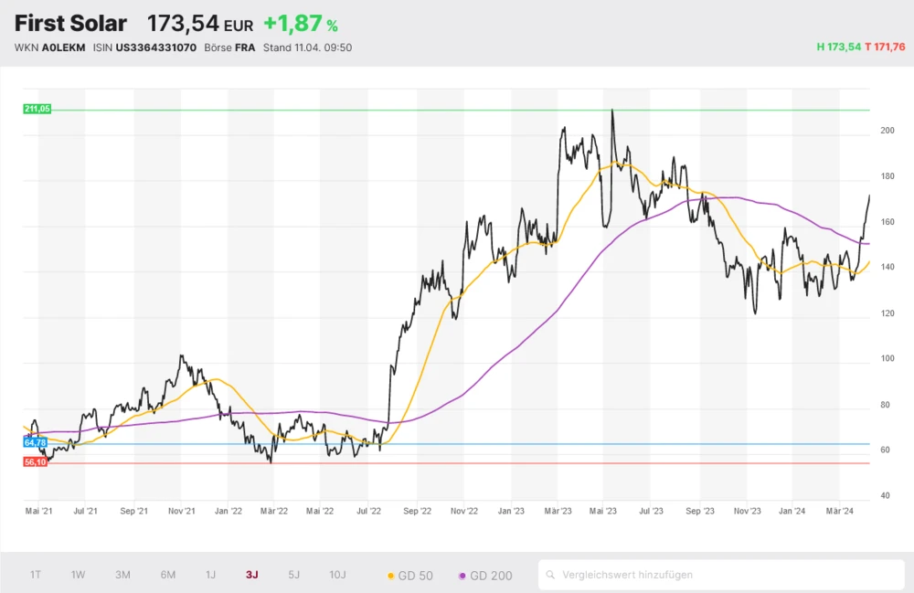Switch to the 1J chart period

[x=210, y=575]
